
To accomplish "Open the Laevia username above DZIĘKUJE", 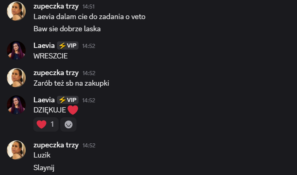I will 44,100.
